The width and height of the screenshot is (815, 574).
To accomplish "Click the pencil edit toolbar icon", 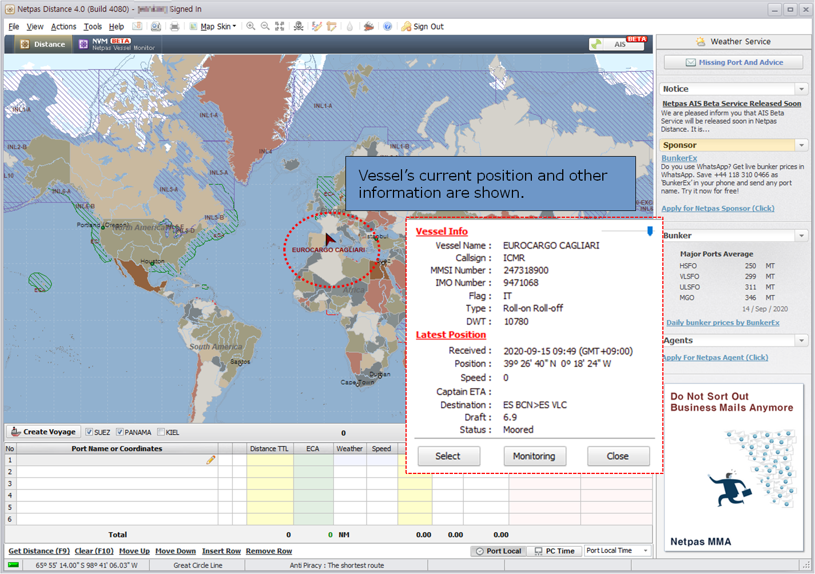I will (x=317, y=26).
